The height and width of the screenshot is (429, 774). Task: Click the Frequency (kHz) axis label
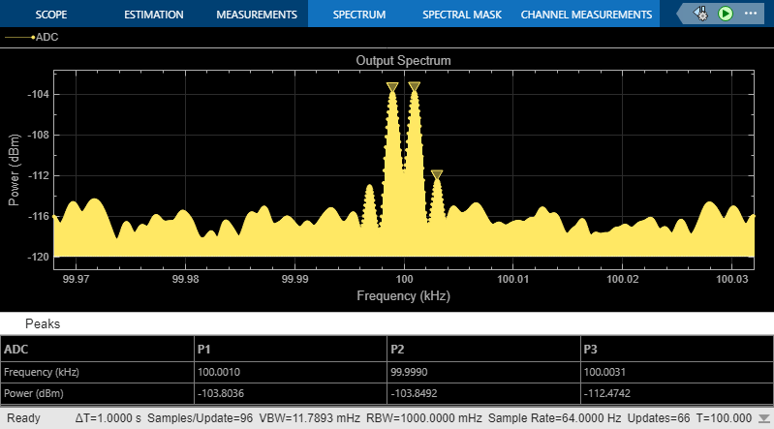403,295
